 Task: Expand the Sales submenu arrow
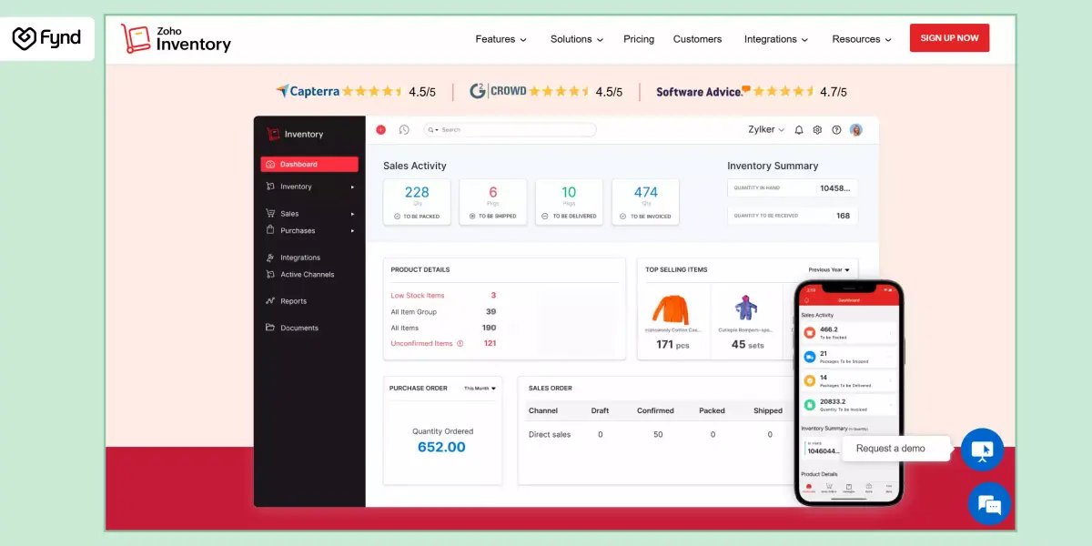tap(353, 214)
